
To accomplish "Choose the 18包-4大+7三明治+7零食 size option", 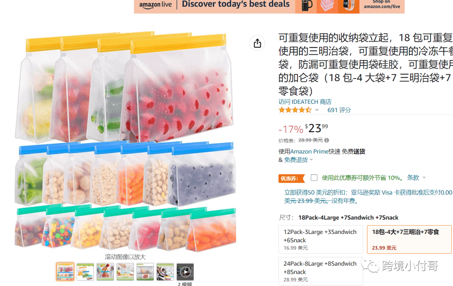I will click(x=409, y=239).
